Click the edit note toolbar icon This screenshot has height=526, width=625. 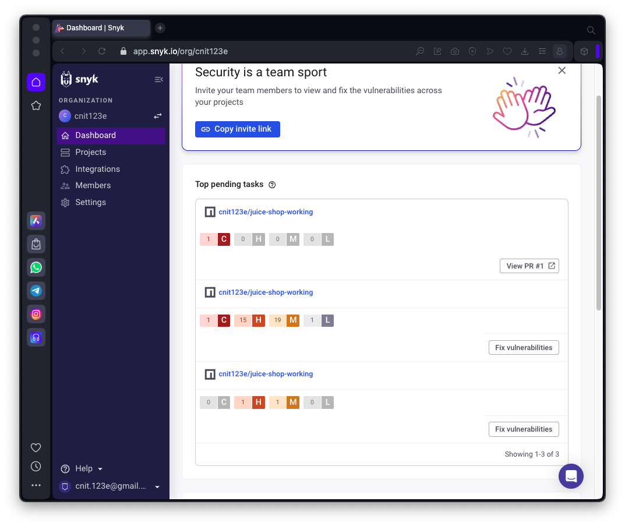437,51
